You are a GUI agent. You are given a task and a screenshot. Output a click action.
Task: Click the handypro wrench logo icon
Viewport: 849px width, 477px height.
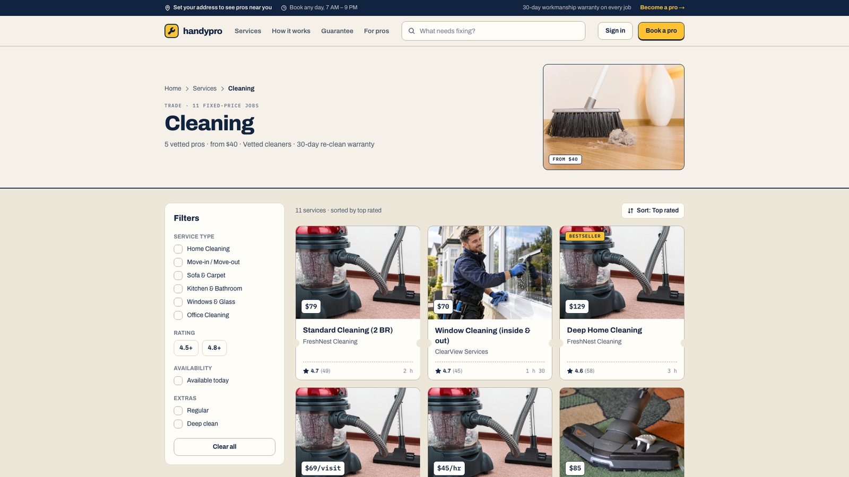point(171,31)
